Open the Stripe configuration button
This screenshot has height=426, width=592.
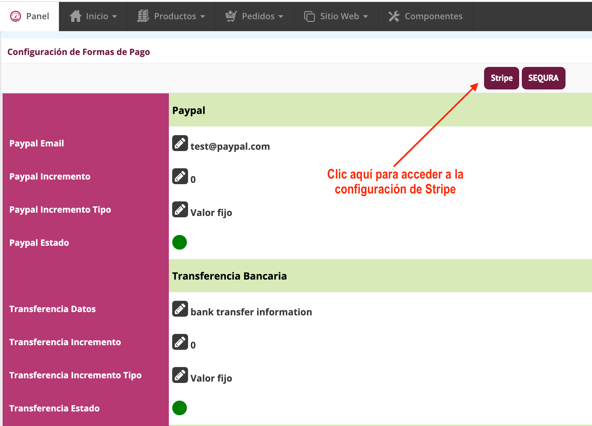pyautogui.click(x=501, y=78)
